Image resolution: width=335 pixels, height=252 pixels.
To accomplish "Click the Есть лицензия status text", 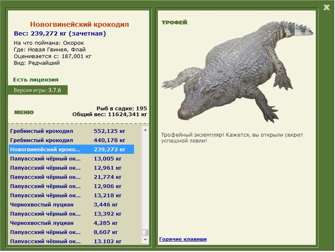I will 36,80.
